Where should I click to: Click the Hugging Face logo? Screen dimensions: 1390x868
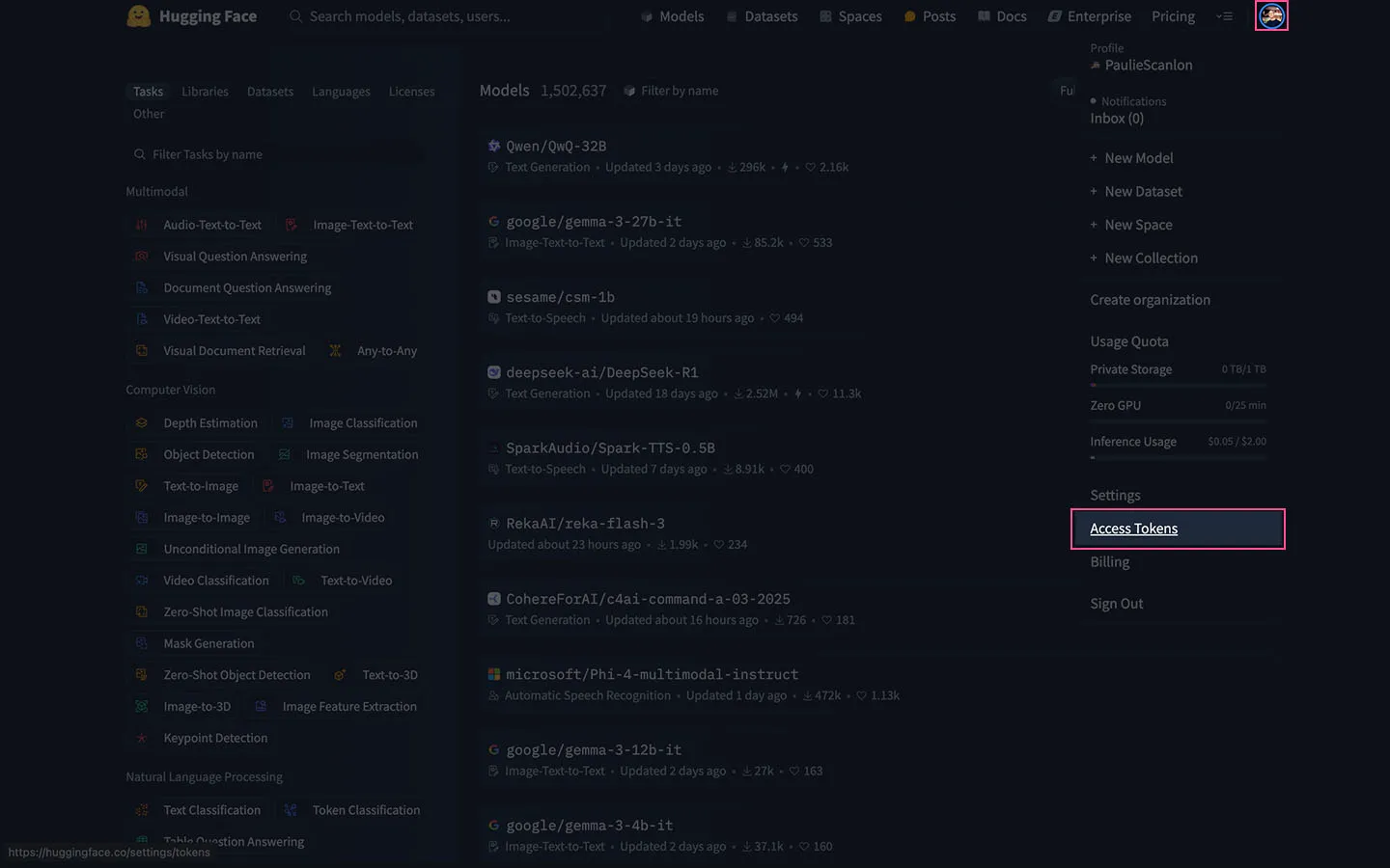point(192,16)
